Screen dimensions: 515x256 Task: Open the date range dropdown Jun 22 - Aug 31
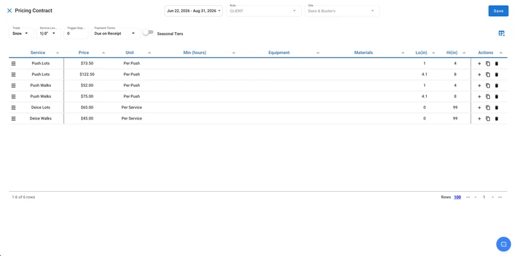coord(194,11)
